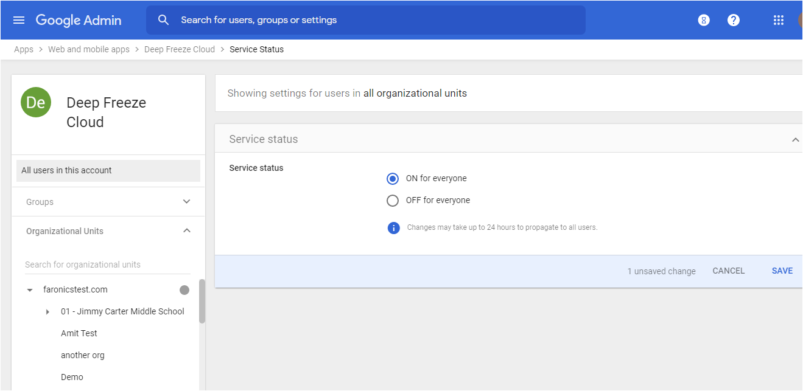
Task: Click 'all organizational units' text
Action: [415, 94]
